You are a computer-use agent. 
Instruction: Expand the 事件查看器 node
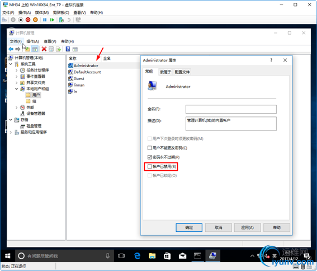point(17,76)
